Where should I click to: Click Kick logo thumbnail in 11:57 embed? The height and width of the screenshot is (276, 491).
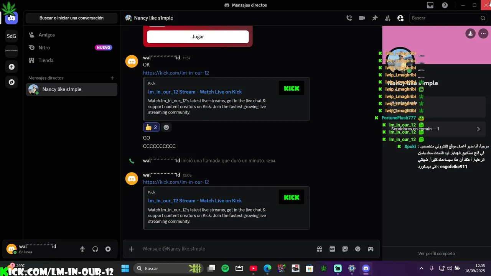click(291, 88)
